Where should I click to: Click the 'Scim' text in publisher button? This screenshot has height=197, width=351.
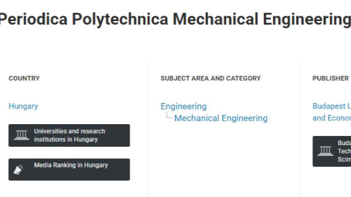[345, 159]
